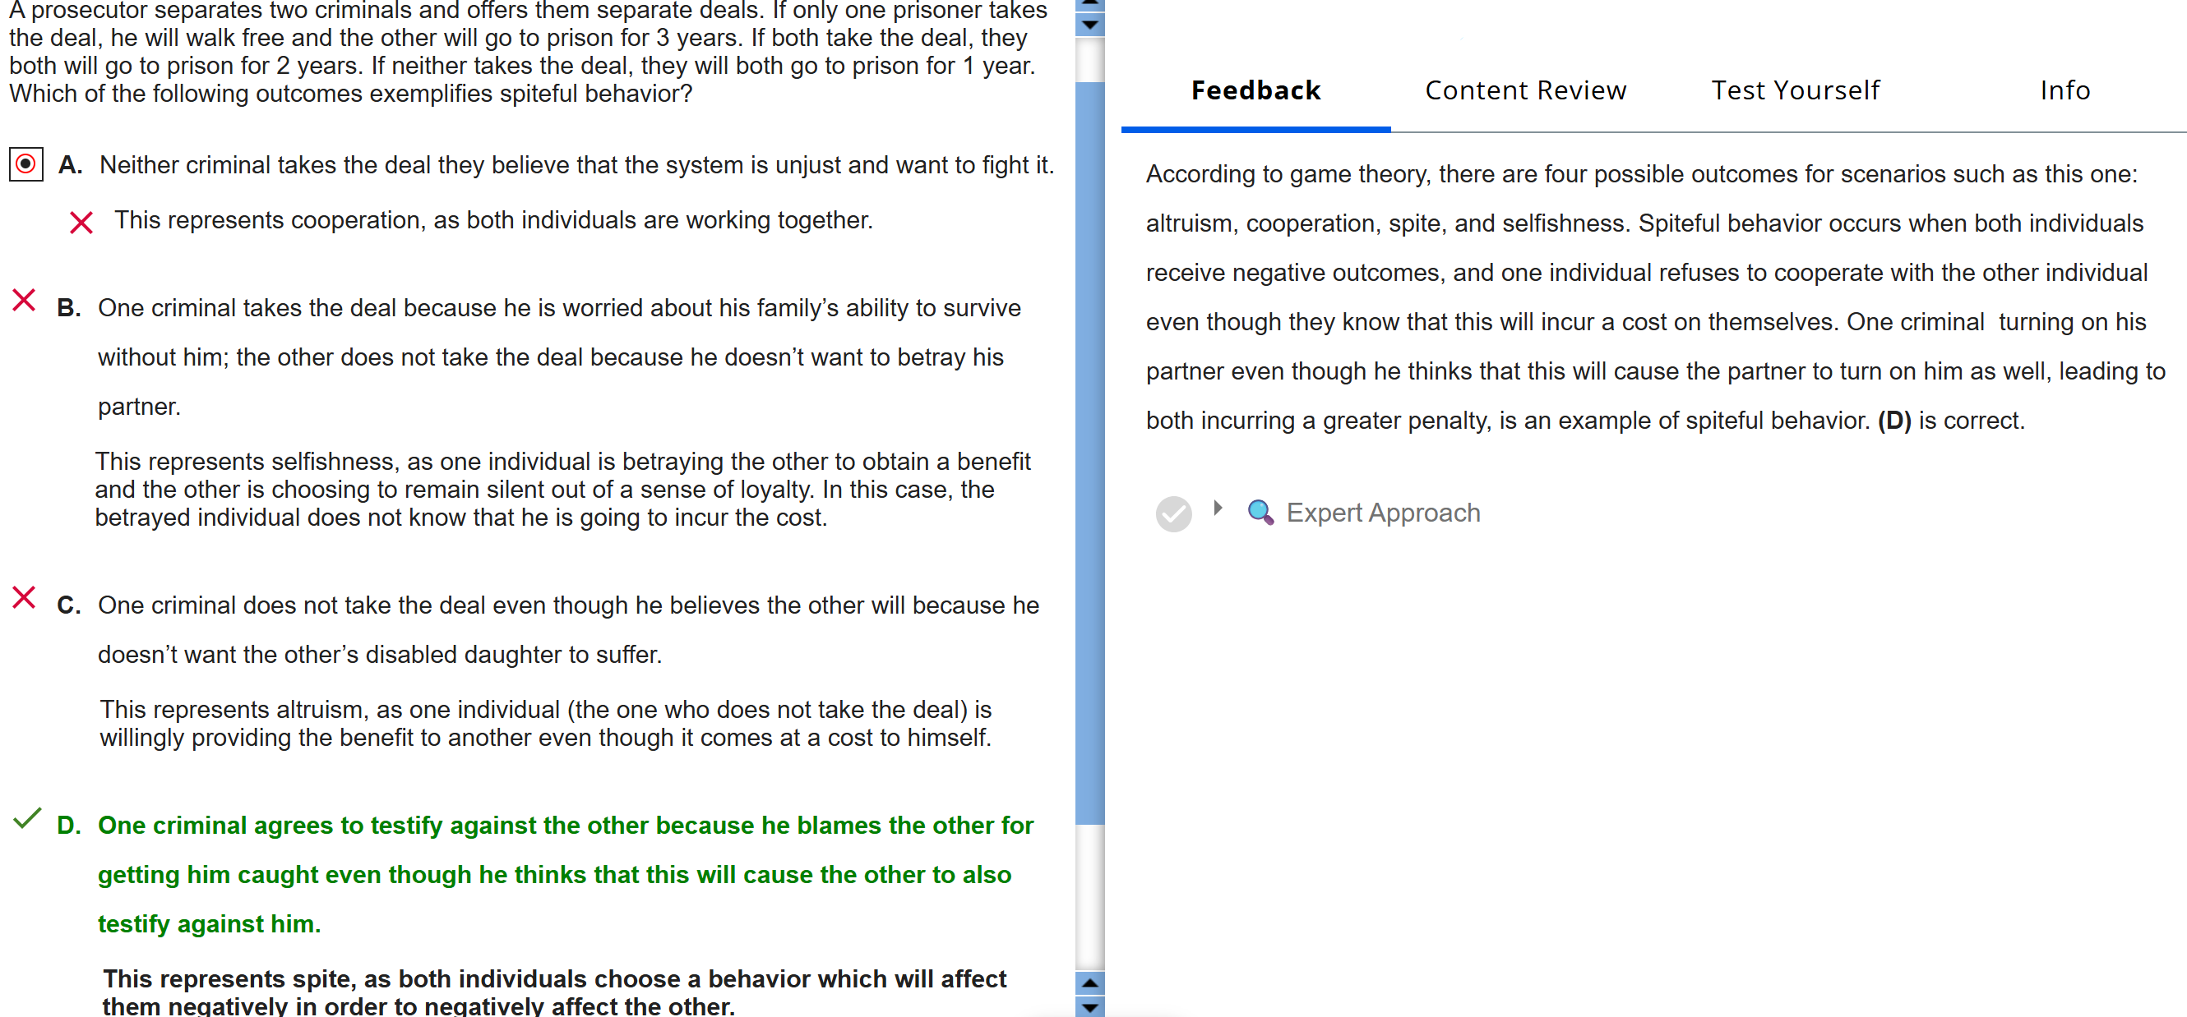Screen dimensions: 2187x1017
Task: Switch to the Content Review tab
Action: [1525, 90]
